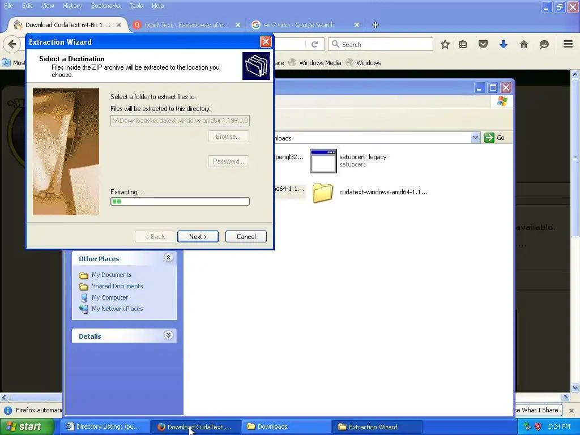Switch to the Quick Text browser tab
Screen dimensions: 580x435
point(186,25)
